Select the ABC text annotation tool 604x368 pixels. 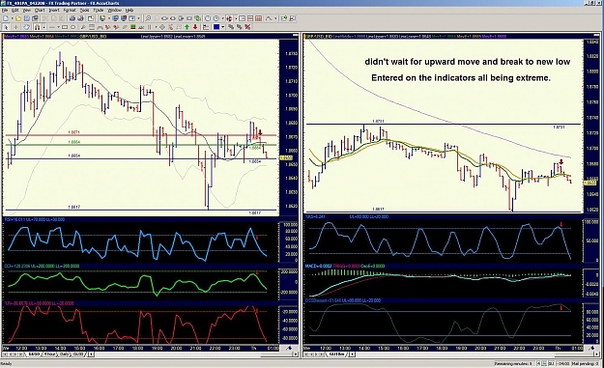click(141, 27)
